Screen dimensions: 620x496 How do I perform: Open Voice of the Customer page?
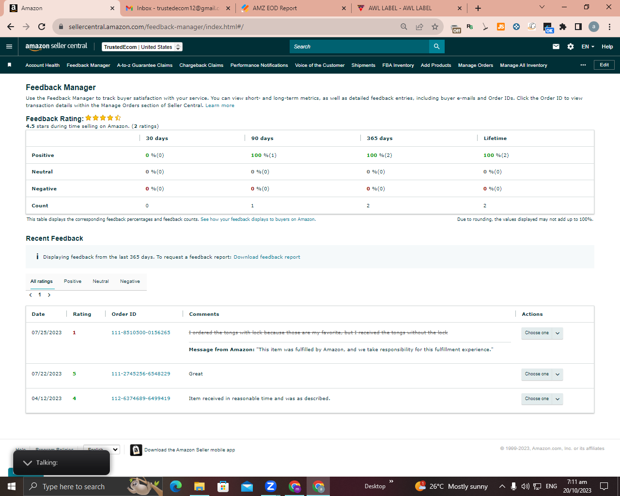[320, 65]
